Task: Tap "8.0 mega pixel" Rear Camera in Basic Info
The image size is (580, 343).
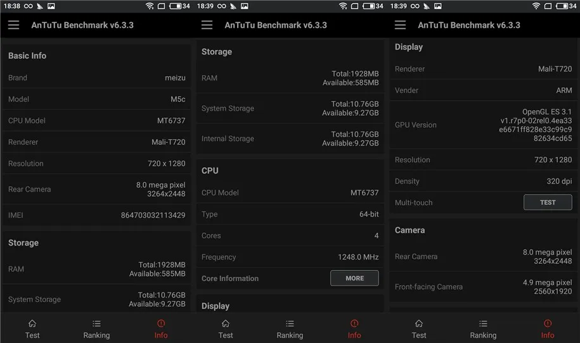Action: click(x=160, y=185)
